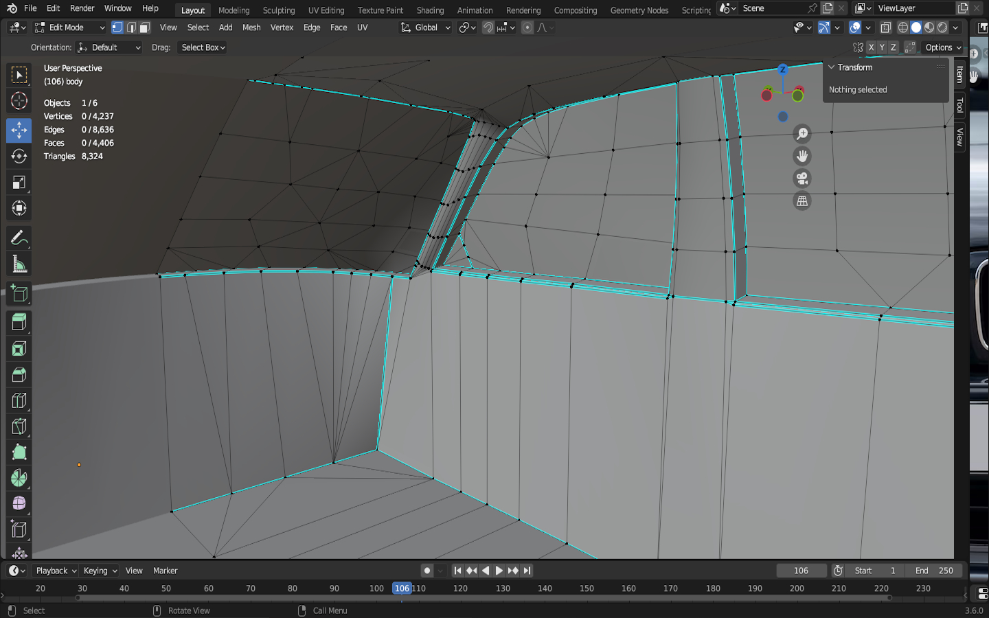Screen dimensions: 989x618
Task: Activate the combined Transform tool
Action: 19,208
